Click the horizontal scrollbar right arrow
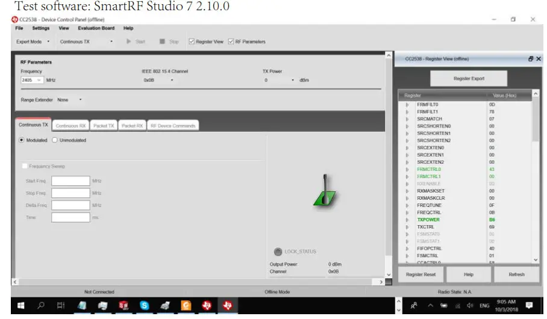 [381, 282]
